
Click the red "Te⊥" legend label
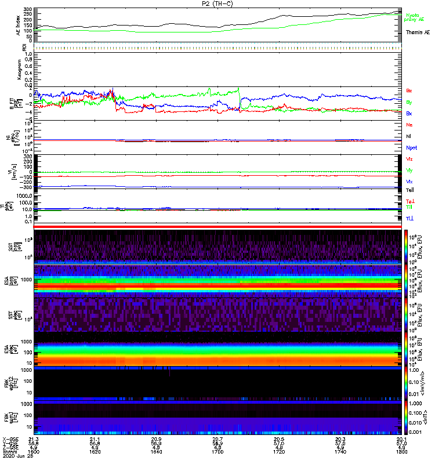click(410, 201)
